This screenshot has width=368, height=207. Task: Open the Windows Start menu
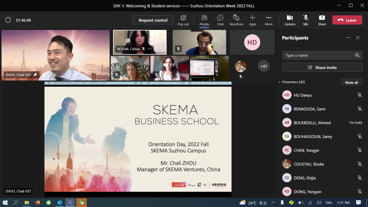(x=5, y=203)
